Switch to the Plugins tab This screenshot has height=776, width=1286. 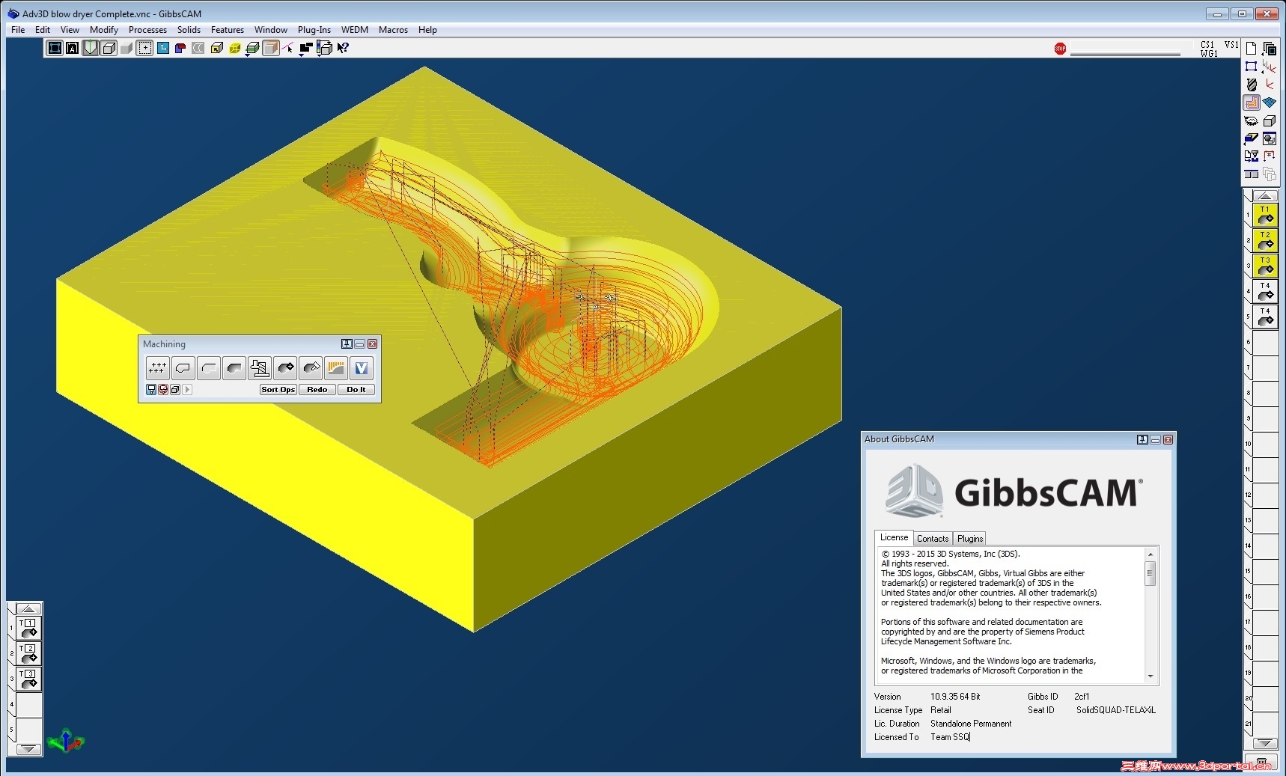(x=970, y=539)
